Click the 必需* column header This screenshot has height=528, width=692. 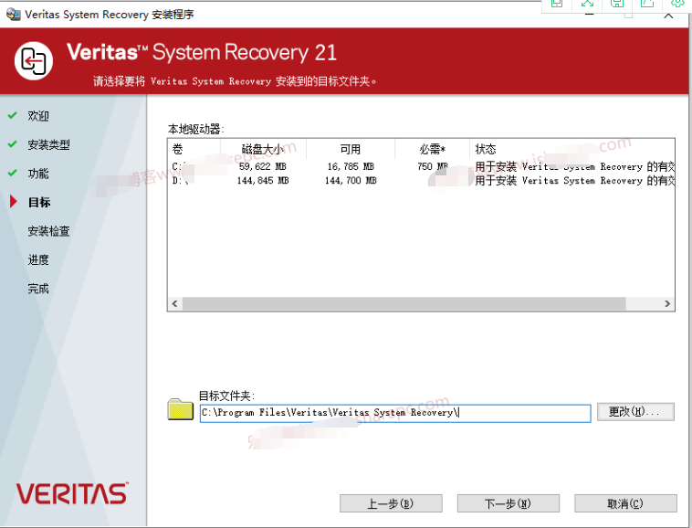coord(433,149)
